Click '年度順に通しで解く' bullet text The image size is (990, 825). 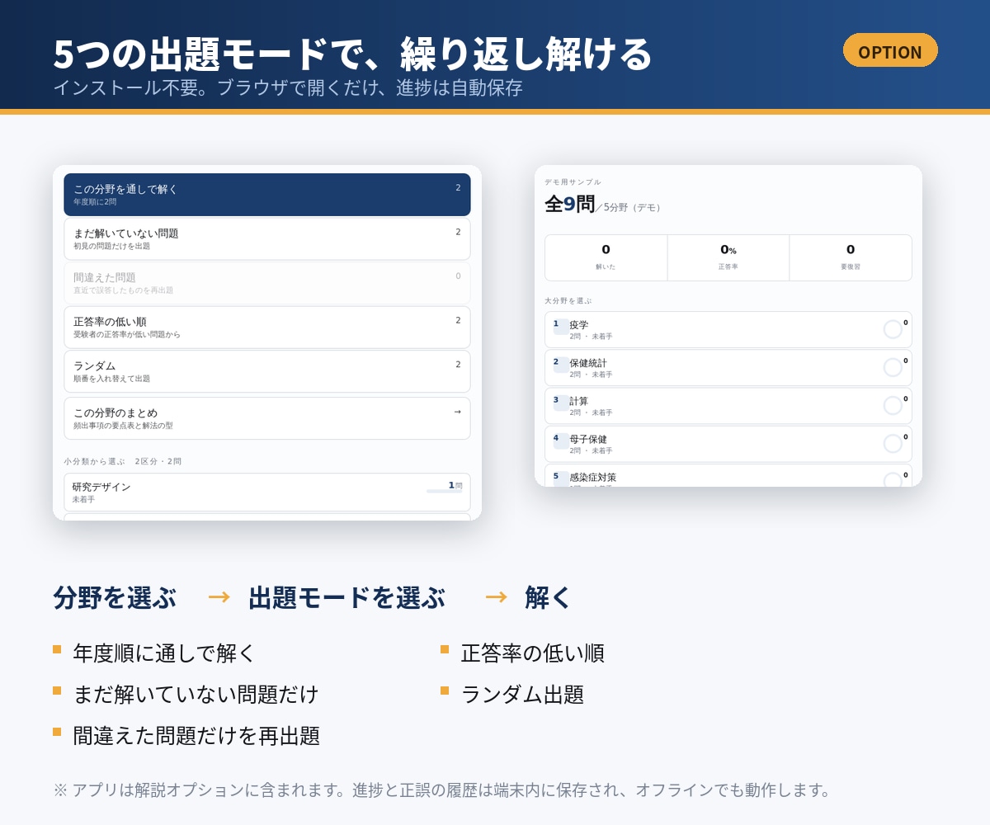tap(165, 653)
